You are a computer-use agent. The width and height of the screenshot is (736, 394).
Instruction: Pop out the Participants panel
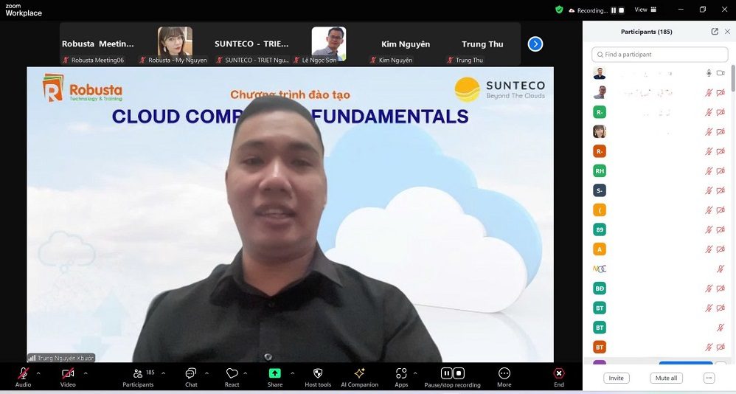coord(715,32)
